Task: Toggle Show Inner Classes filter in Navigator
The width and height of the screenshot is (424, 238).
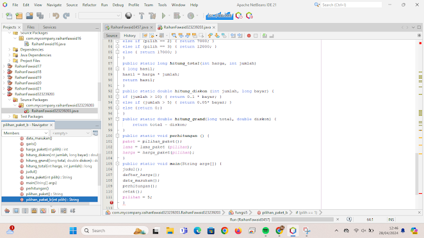Action: pos(43,210)
